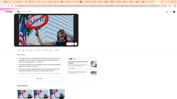View site information icon in address bar

(x=16, y=6)
